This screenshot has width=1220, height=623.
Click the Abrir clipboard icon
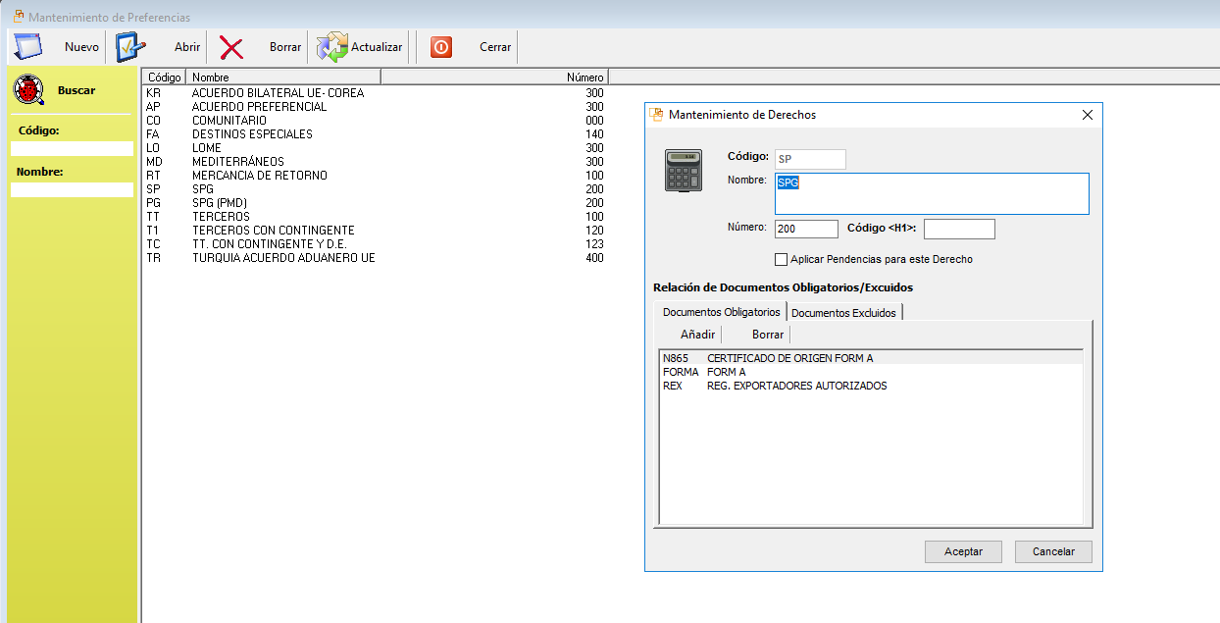pos(130,47)
